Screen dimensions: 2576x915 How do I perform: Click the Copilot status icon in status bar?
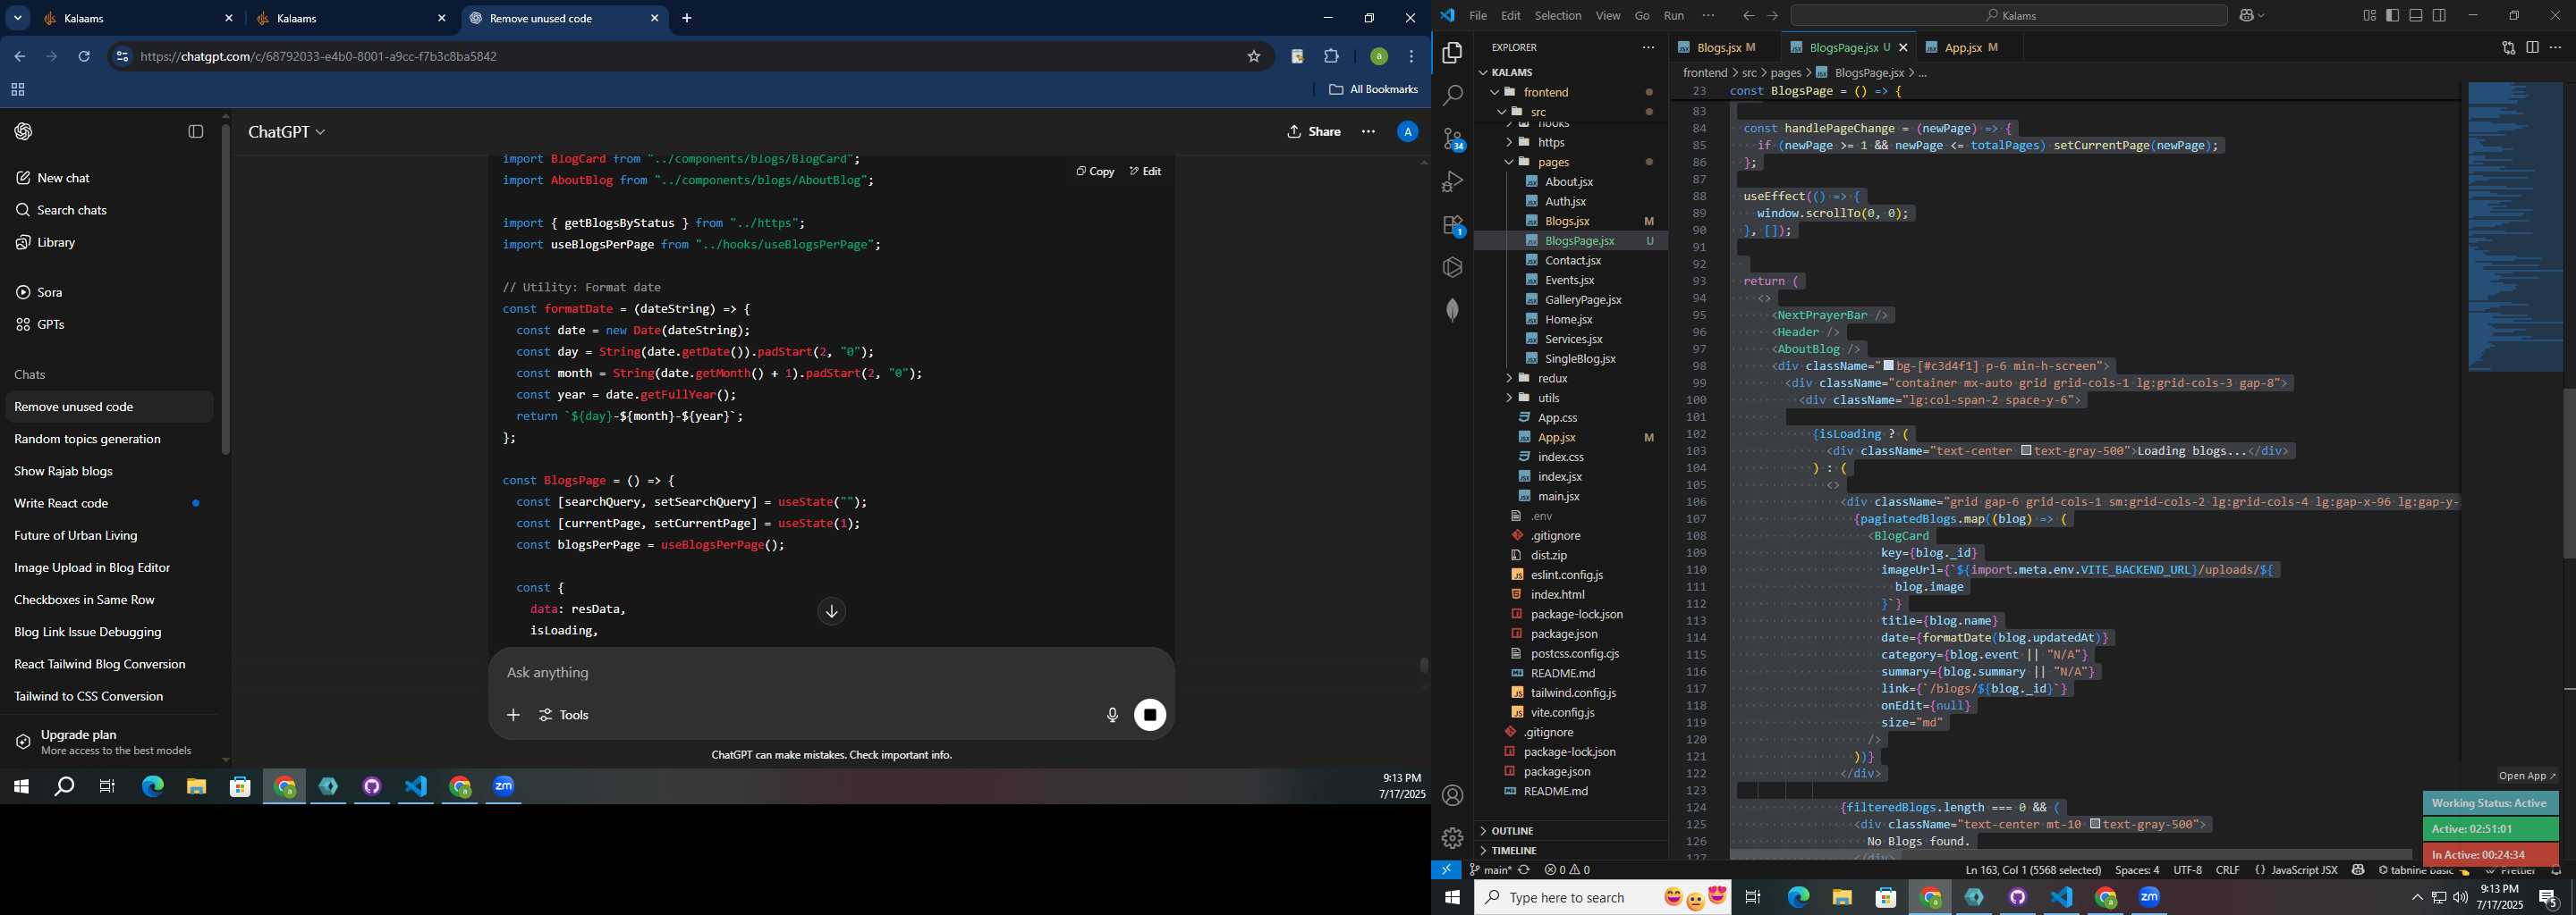(2358, 870)
